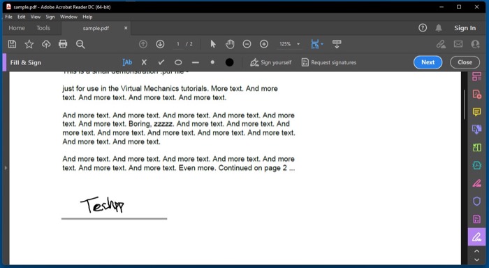
Task: Close the sample.pdf tab
Action: [126, 28]
